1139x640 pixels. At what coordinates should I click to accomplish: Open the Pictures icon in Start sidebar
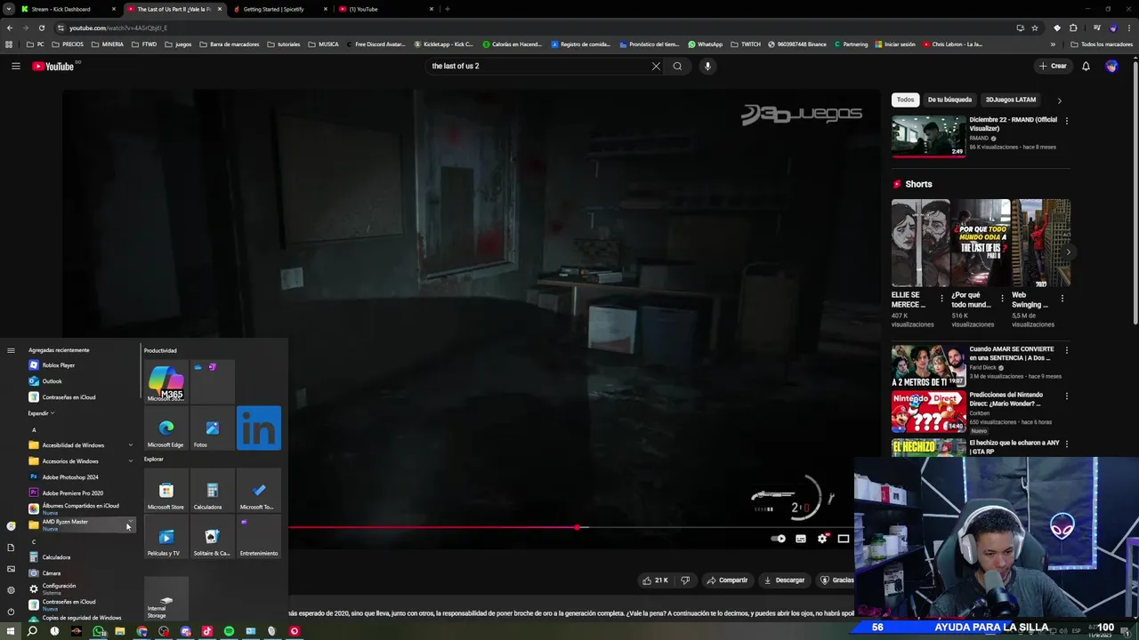[x=11, y=569]
